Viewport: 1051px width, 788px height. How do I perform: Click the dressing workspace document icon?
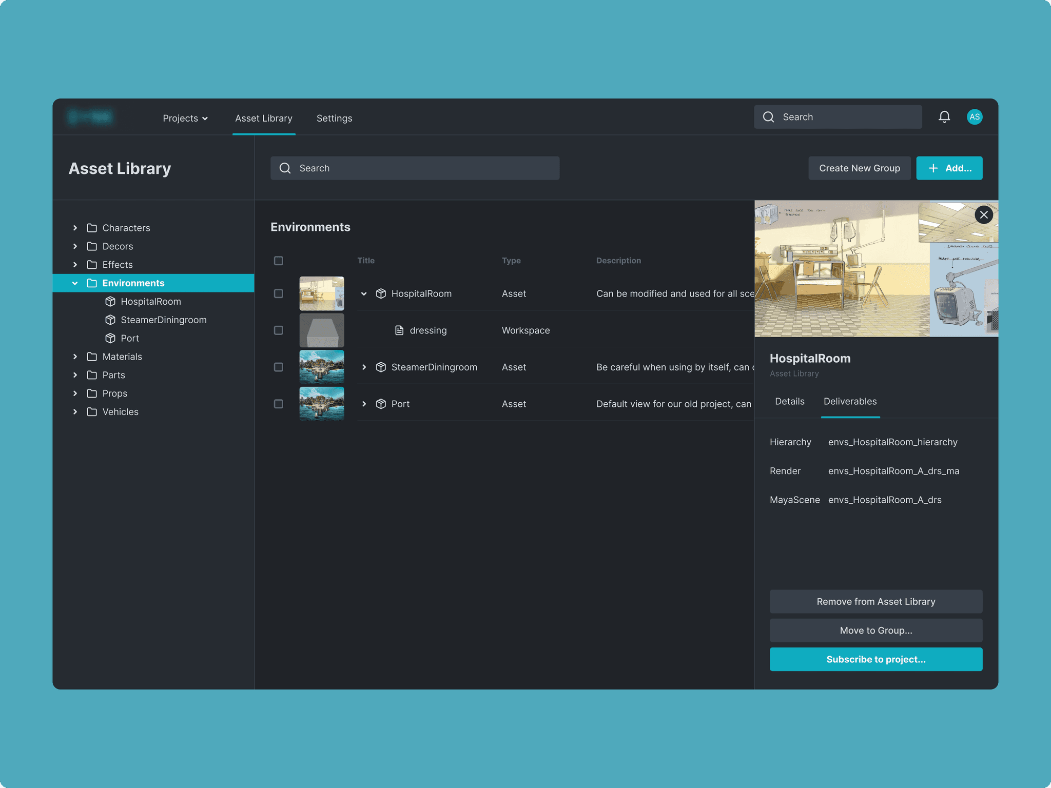click(x=399, y=330)
